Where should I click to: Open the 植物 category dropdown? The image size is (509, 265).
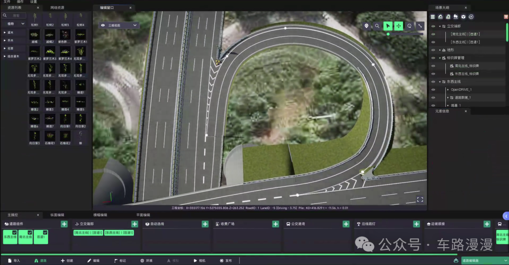[x=14, y=24]
